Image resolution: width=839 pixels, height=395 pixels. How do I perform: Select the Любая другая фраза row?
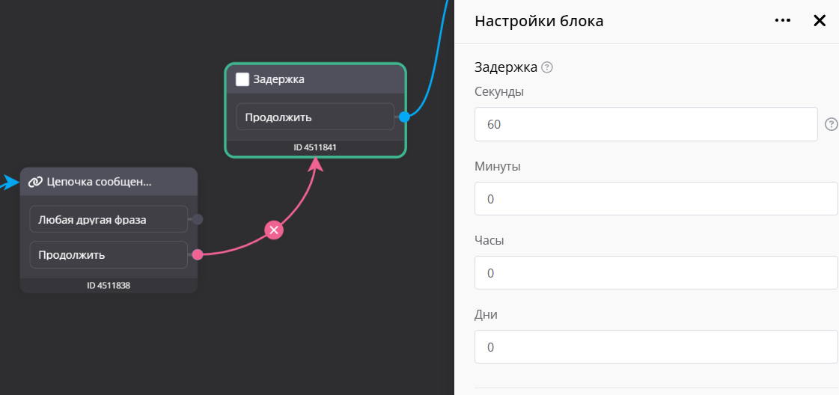pos(109,219)
